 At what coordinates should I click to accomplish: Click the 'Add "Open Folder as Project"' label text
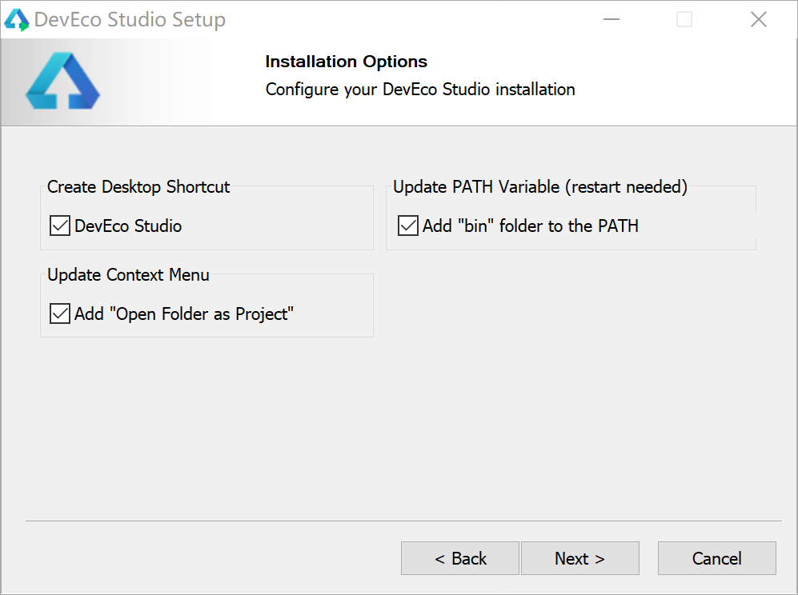(x=184, y=314)
